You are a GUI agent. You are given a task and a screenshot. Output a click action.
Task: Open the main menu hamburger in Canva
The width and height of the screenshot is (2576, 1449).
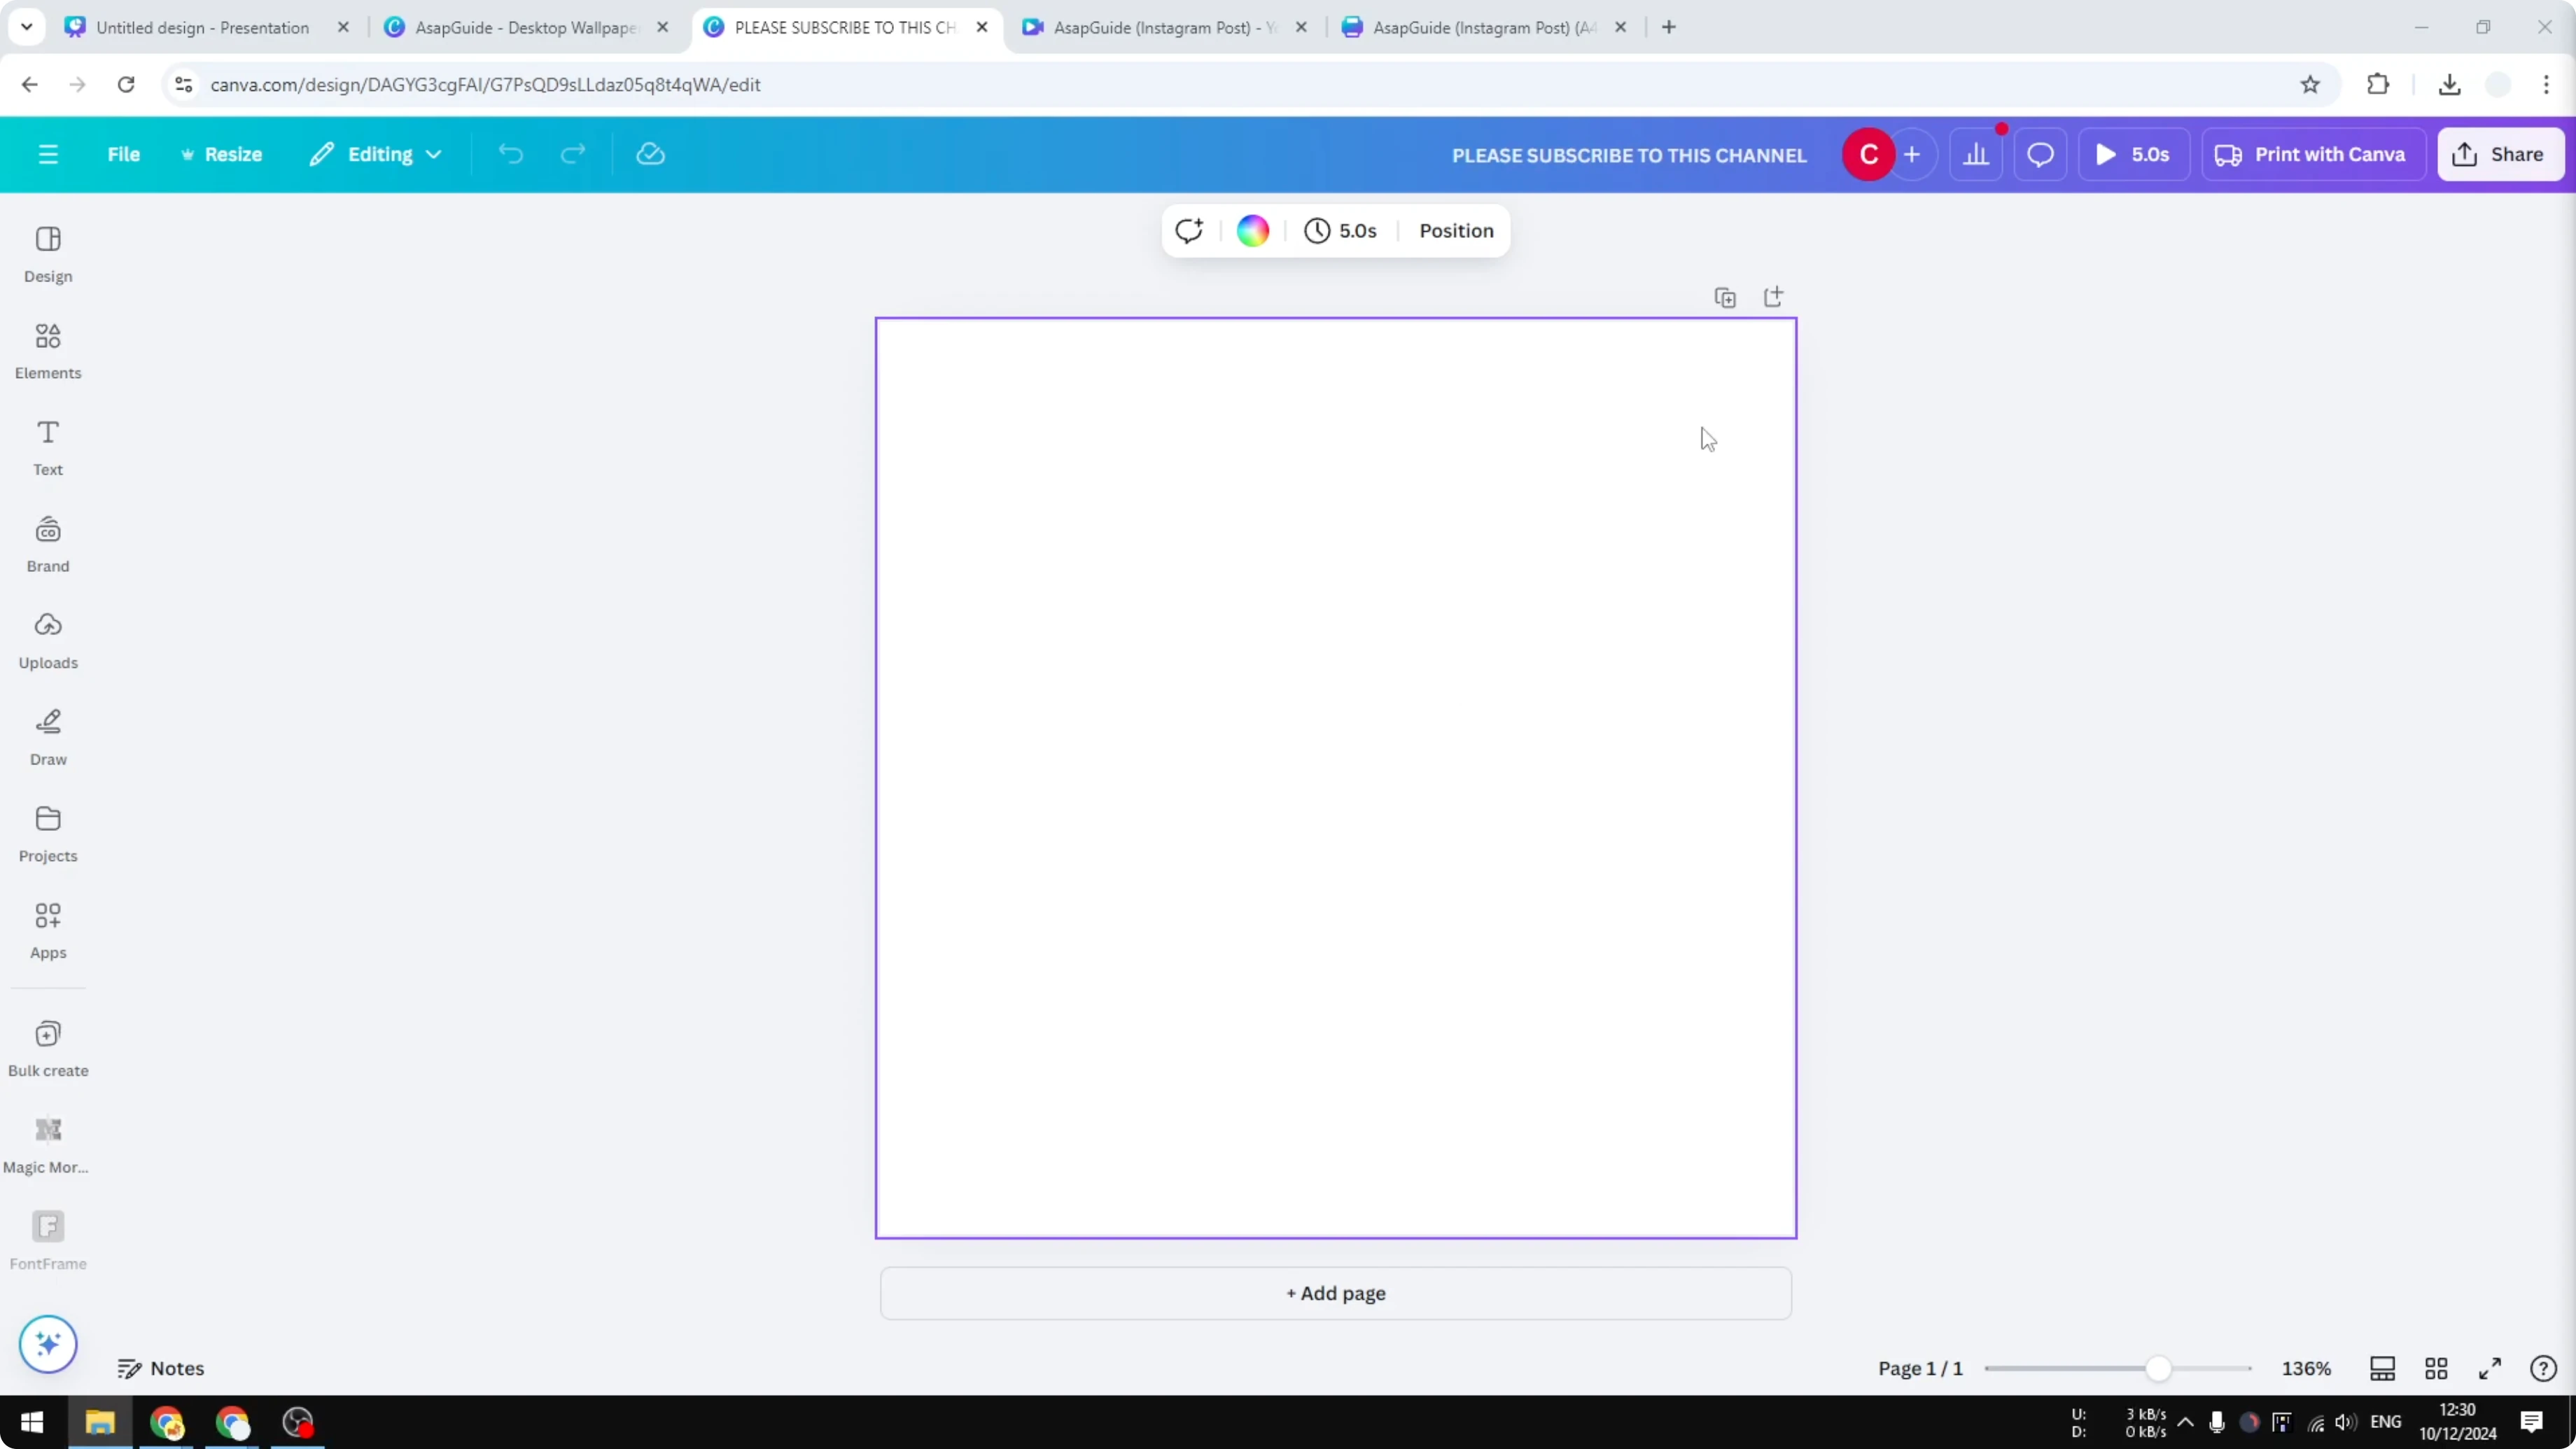point(48,154)
